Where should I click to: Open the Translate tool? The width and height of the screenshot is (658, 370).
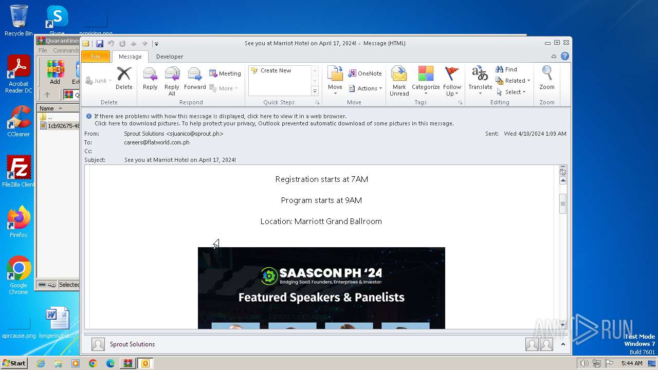(x=480, y=78)
